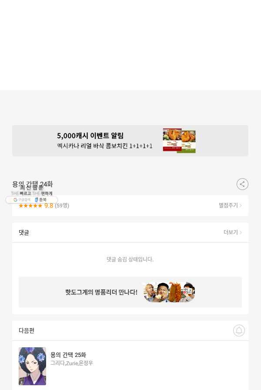Open 별점주기 to rate this episode
The height and width of the screenshot is (390, 261).
point(230,205)
